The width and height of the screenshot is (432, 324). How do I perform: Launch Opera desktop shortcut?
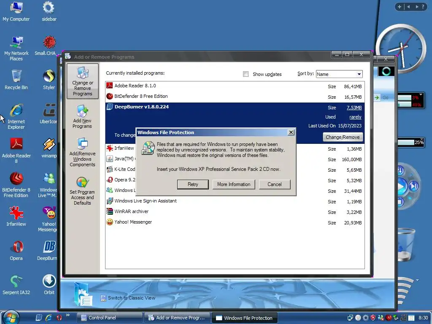click(x=16, y=251)
